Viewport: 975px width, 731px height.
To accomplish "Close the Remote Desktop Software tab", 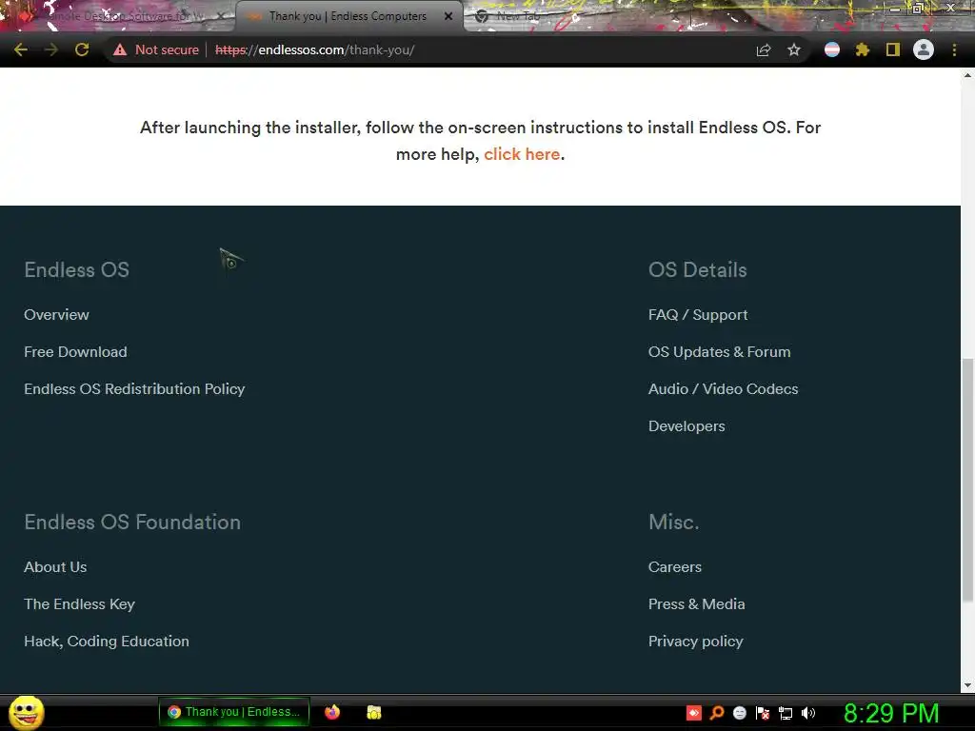I will [221, 16].
